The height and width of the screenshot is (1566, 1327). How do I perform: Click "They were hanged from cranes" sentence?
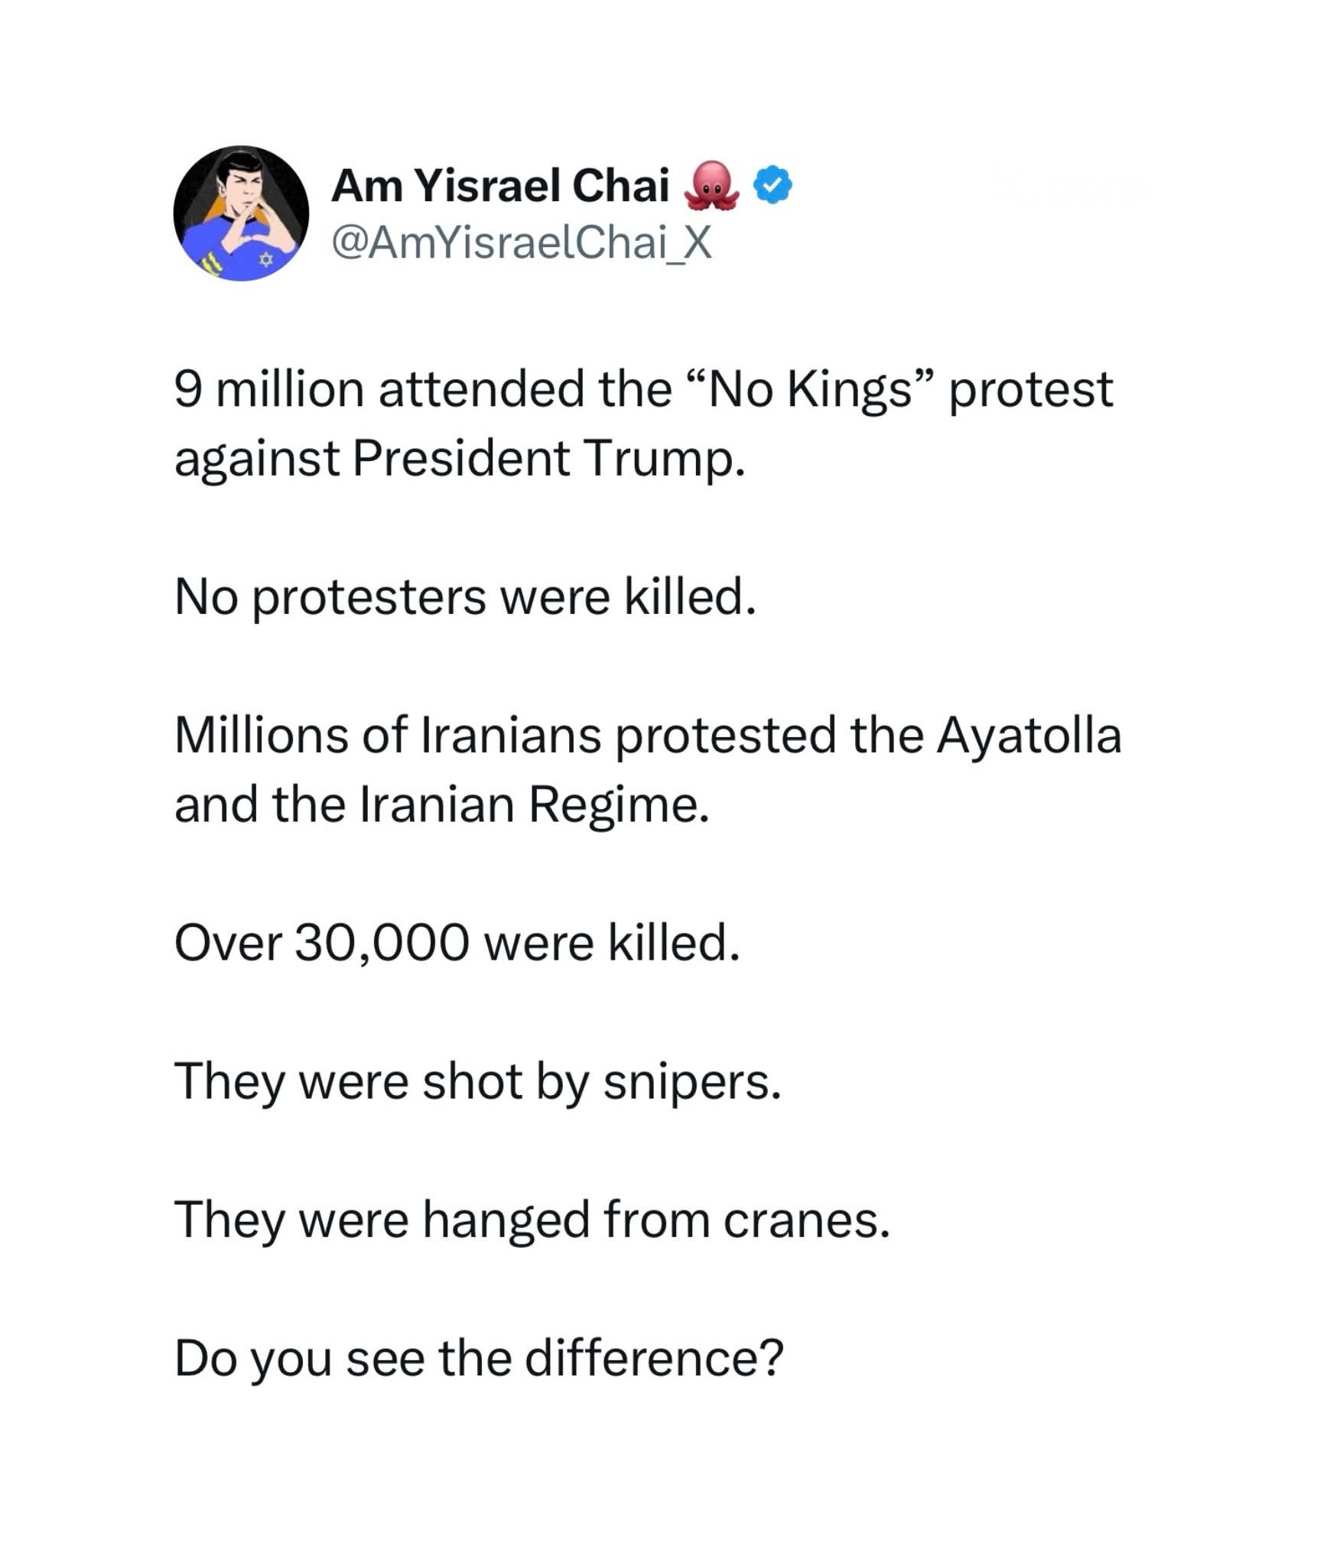(x=532, y=1219)
